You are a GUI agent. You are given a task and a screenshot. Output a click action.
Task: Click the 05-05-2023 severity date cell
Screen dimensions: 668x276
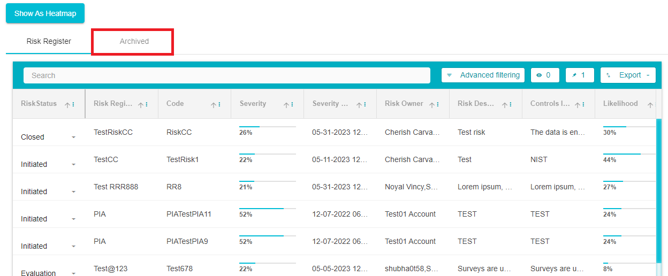(x=340, y=269)
